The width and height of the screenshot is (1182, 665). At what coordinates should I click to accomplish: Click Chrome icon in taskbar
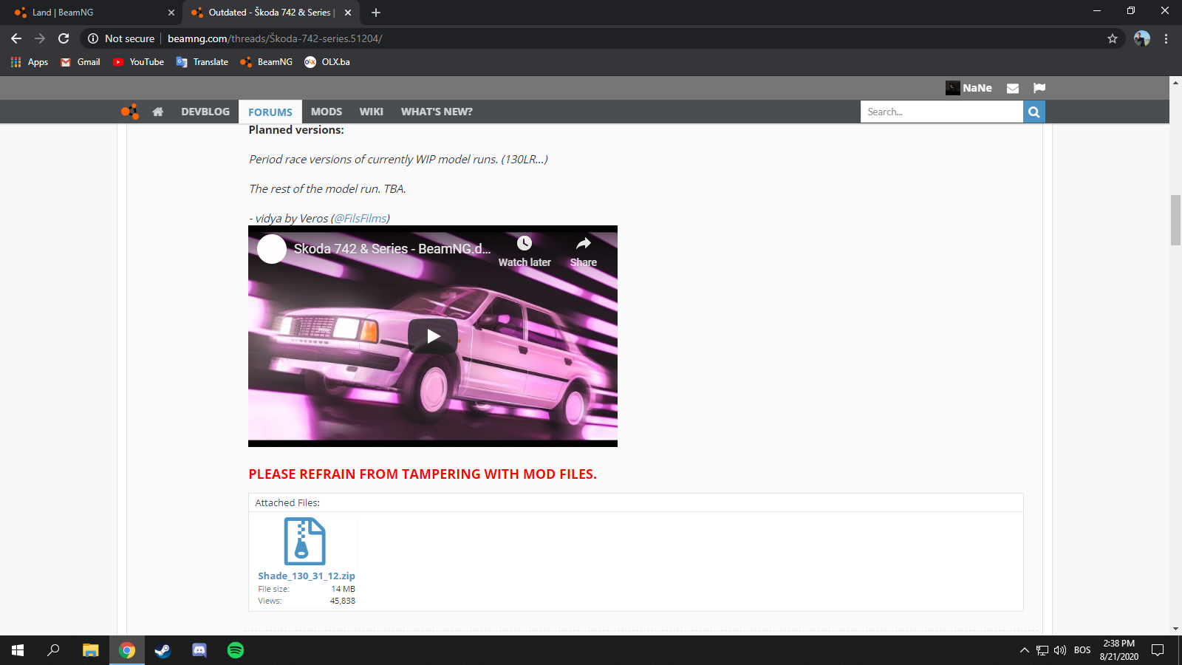pos(127,650)
